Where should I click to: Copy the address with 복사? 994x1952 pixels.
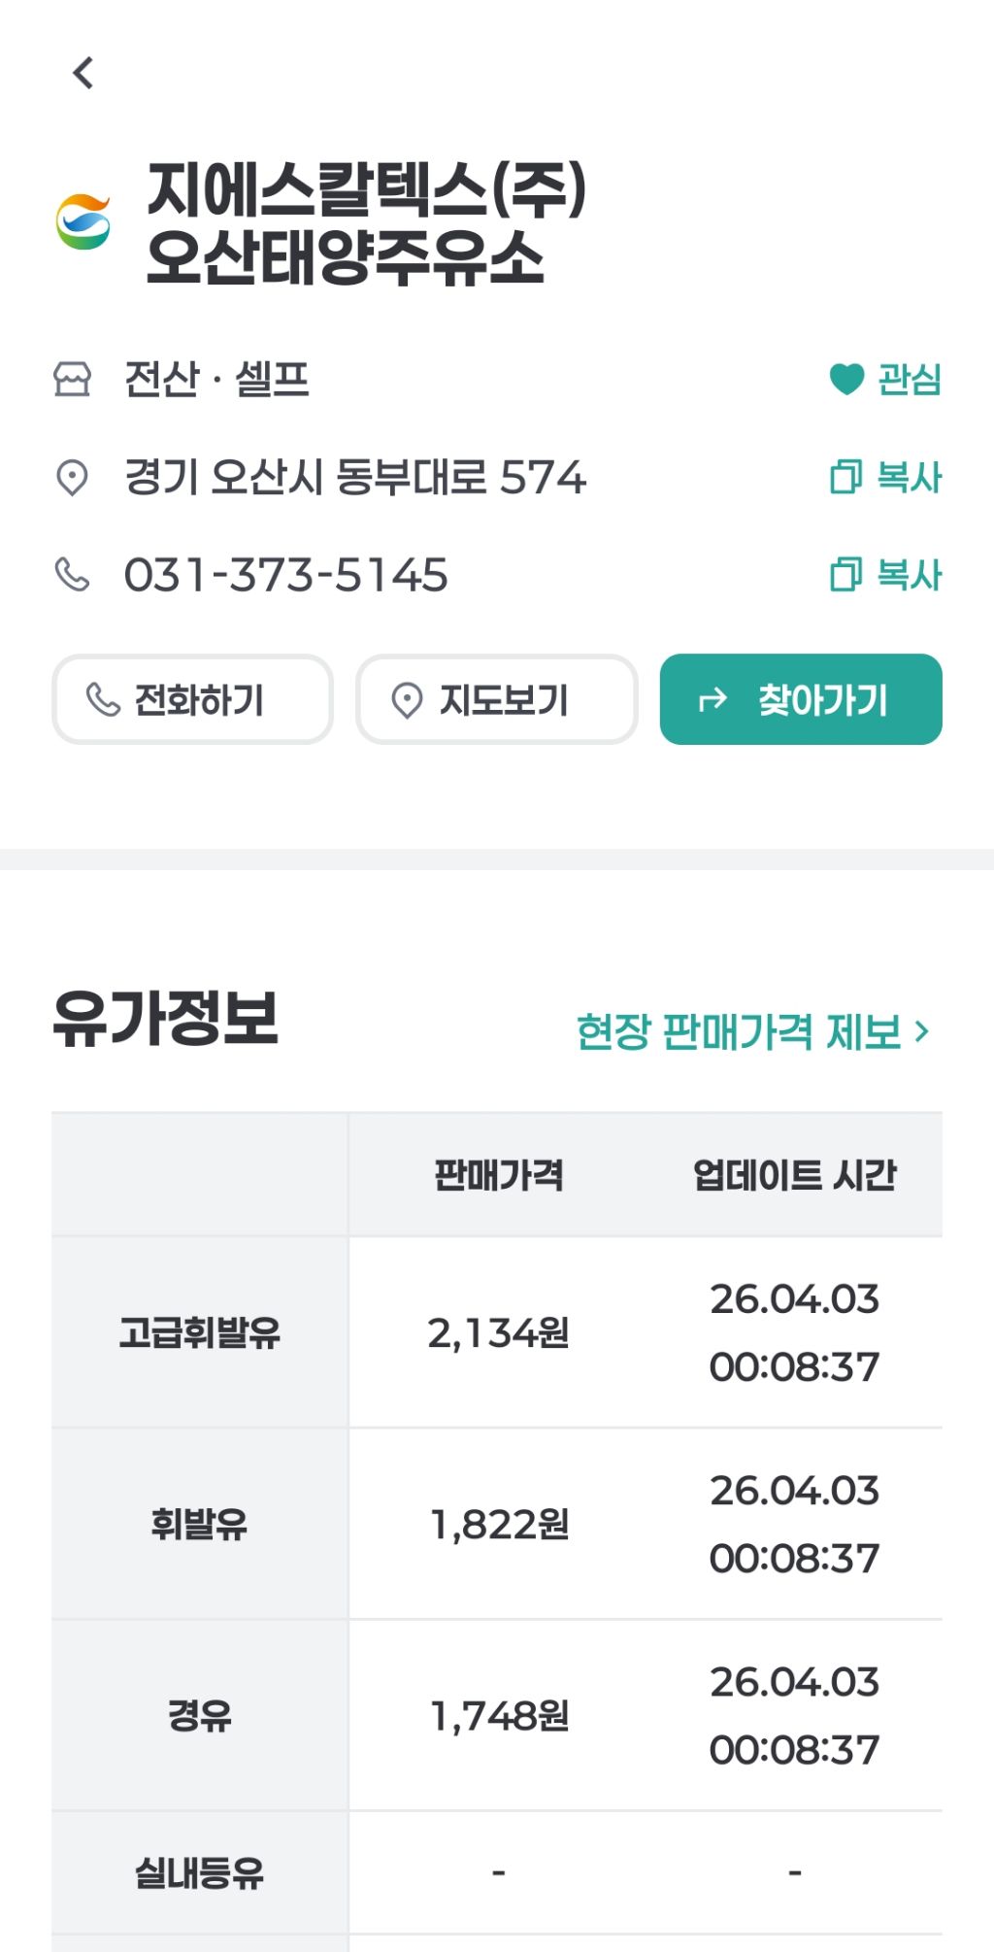(x=885, y=478)
